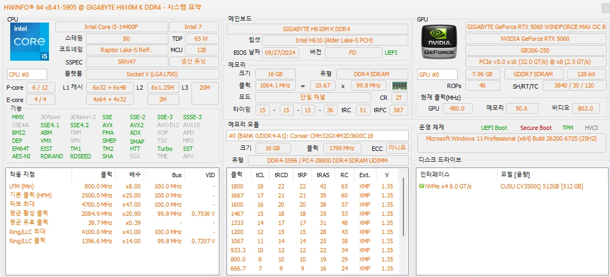
Task: Click the NVIDIA GeForce logo
Action: (x=439, y=41)
